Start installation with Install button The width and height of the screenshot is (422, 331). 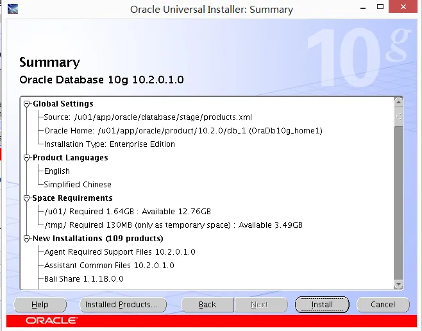click(x=322, y=305)
